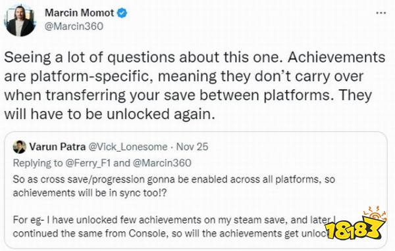Viewport: 395px width, 251px height.
Task: Open Marcin Momot's profile avatar
Action: (x=20, y=21)
